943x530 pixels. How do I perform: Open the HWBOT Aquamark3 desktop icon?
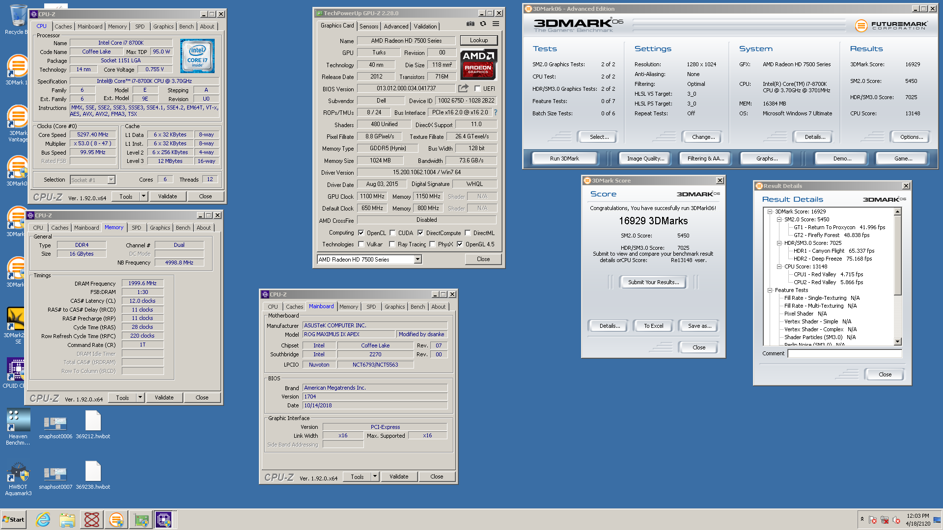[18, 478]
